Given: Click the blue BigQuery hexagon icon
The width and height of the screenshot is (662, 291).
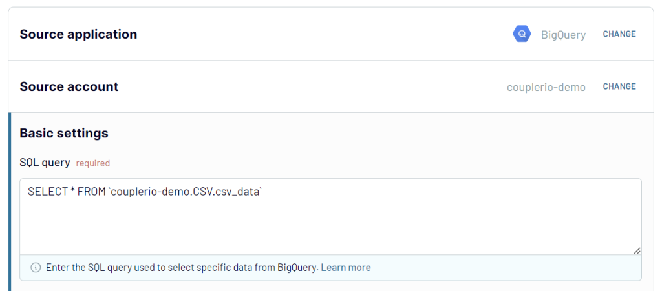Looking at the screenshot, I should [x=522, y=34].
